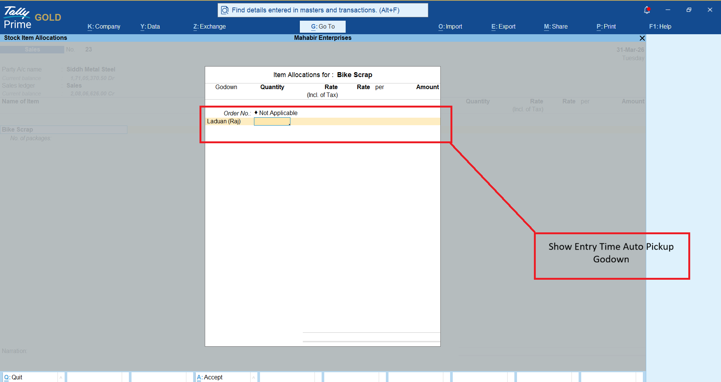Image resolution: width=721 pixels, height=382 pixels.
Task: Close the Stock Item Allocations screen
Action: [x=642, y=38]
